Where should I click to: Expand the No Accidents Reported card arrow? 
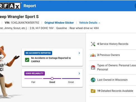(79, 53)
